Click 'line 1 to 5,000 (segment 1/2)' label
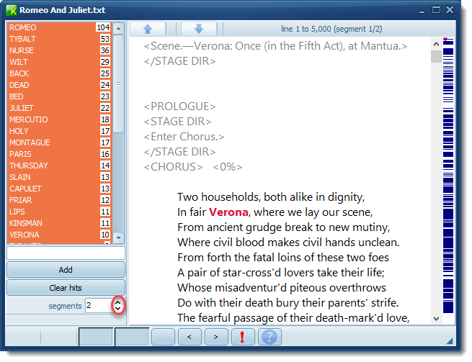The width and height of the screenshot is (472, 362). pos(331,29)
